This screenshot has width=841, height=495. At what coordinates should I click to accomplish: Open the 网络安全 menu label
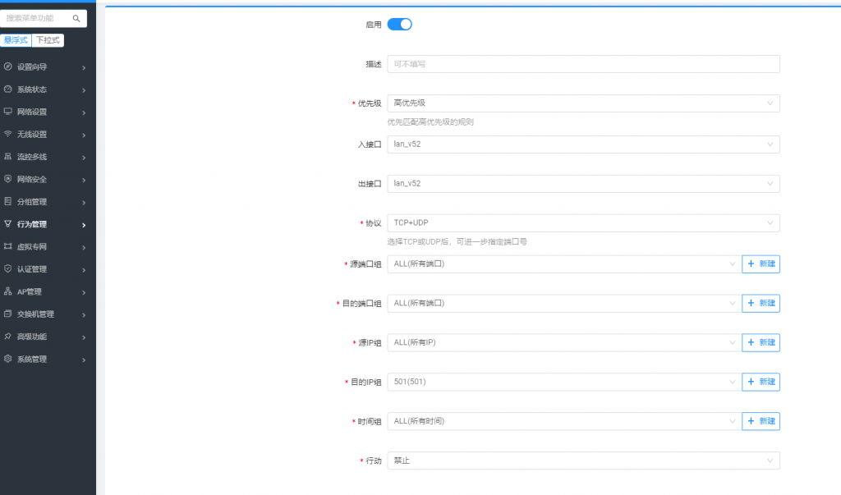32,180
